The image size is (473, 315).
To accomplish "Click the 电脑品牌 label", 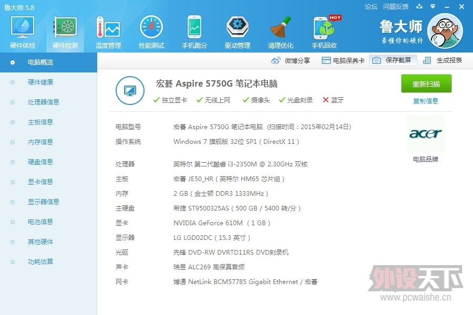I will (425, 160).
